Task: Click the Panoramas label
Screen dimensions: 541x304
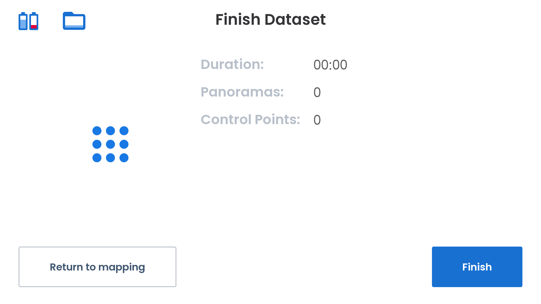Action: tap(242, 92)
